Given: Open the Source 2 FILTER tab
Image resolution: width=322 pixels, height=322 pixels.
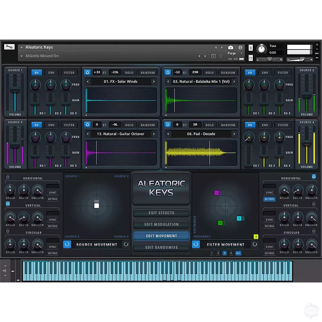Looking at the screenshot, I should tap(283, 73).
